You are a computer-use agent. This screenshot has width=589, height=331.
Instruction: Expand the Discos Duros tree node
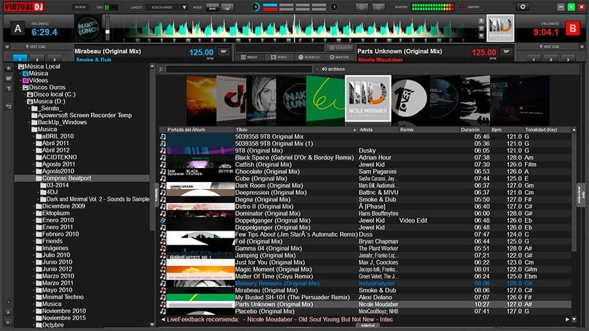(21, 88)
